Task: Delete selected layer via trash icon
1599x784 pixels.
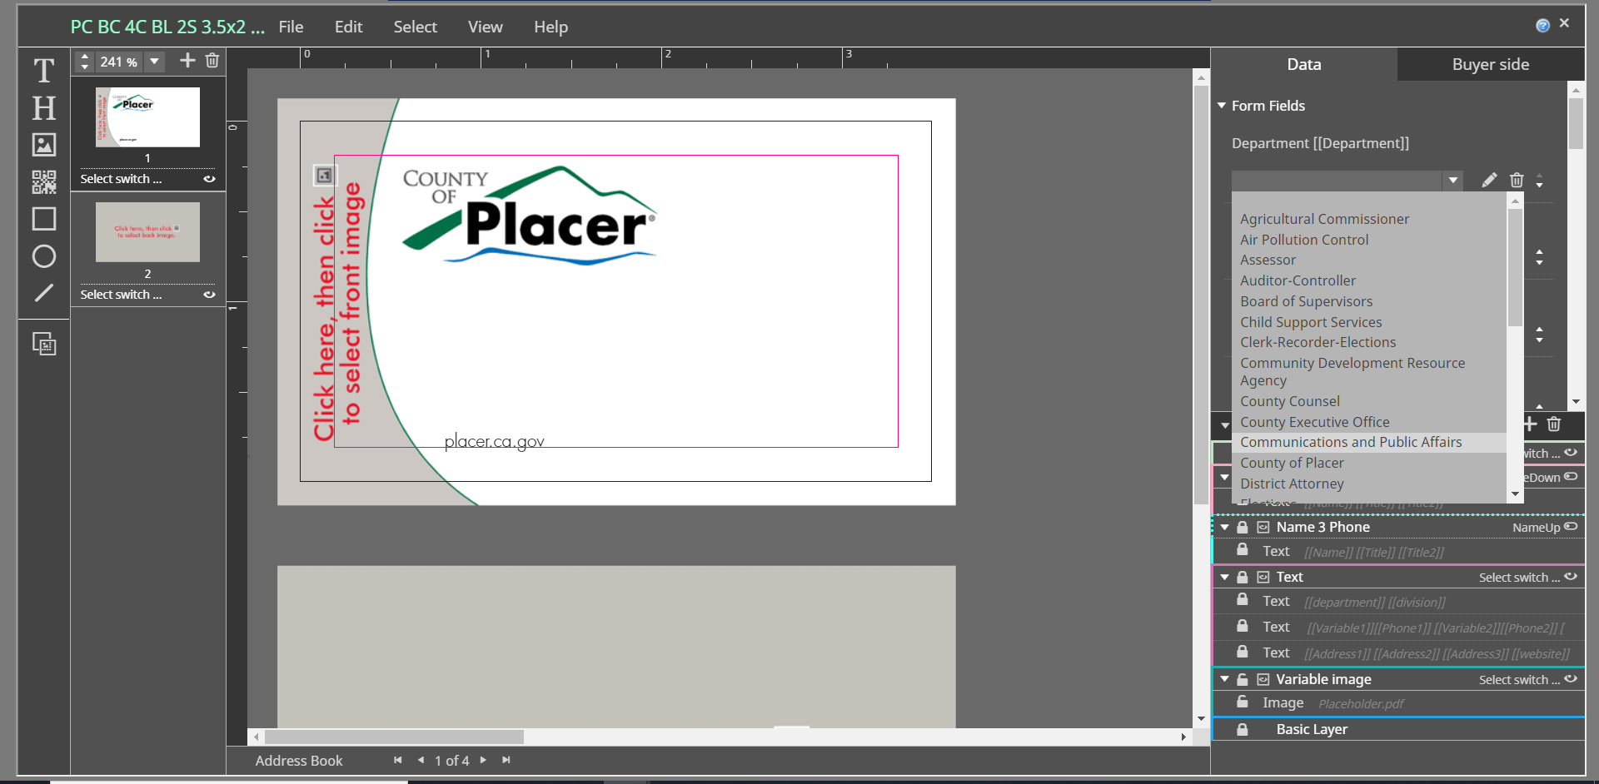Action: click(1553, 424)
